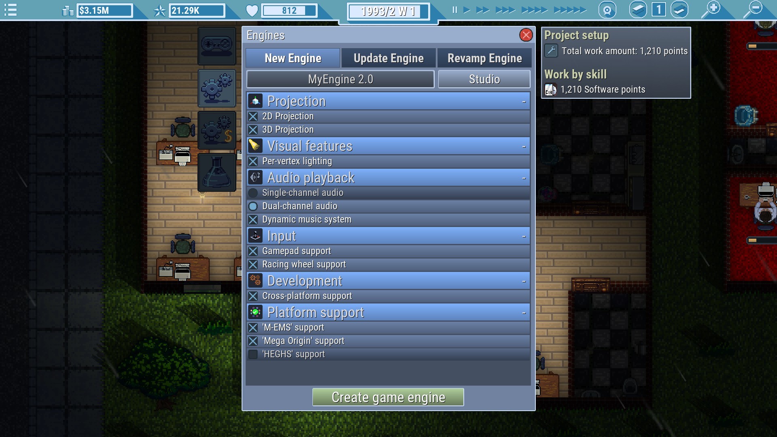Enable Single-channel audio option
Screen dimensions: 777x437
tap(254, 192)
